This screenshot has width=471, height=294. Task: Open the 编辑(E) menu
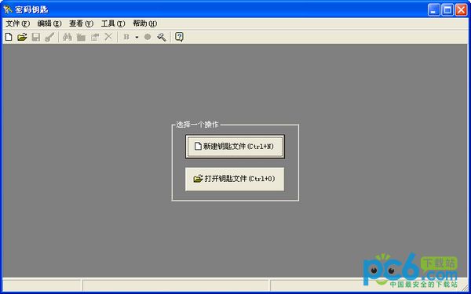49,24
